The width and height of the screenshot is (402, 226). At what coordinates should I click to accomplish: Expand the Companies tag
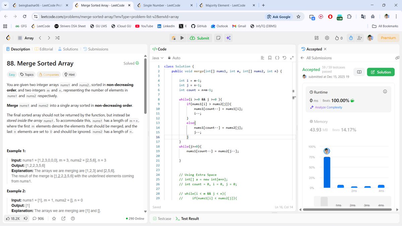click(x=49, y=75)
